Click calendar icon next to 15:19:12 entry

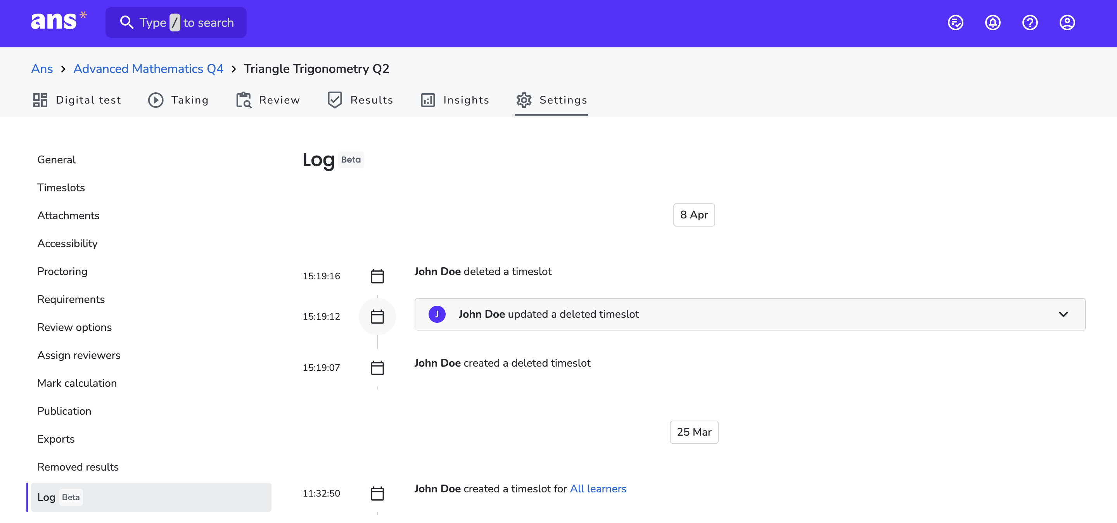coord(377,317)
